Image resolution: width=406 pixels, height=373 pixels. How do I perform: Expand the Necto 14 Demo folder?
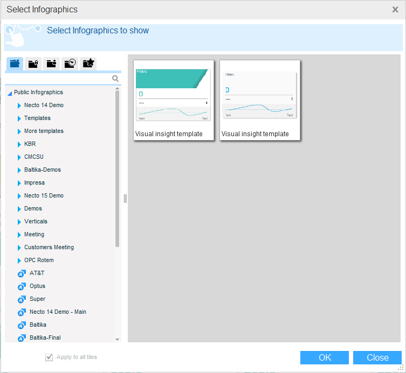19,105
